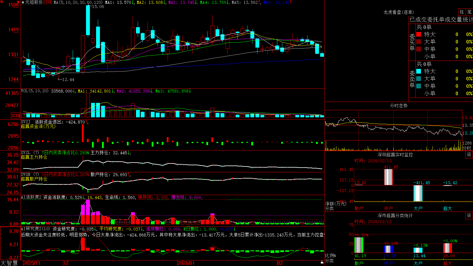Click the VOL(5,10,20) indicator label
The image size is (473, 266).
(x=35, y=91)
